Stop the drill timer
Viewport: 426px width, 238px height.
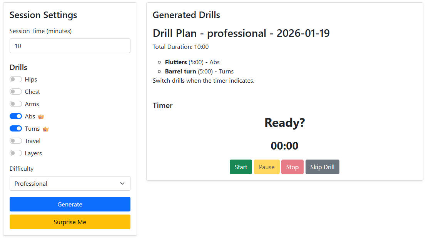292,167
